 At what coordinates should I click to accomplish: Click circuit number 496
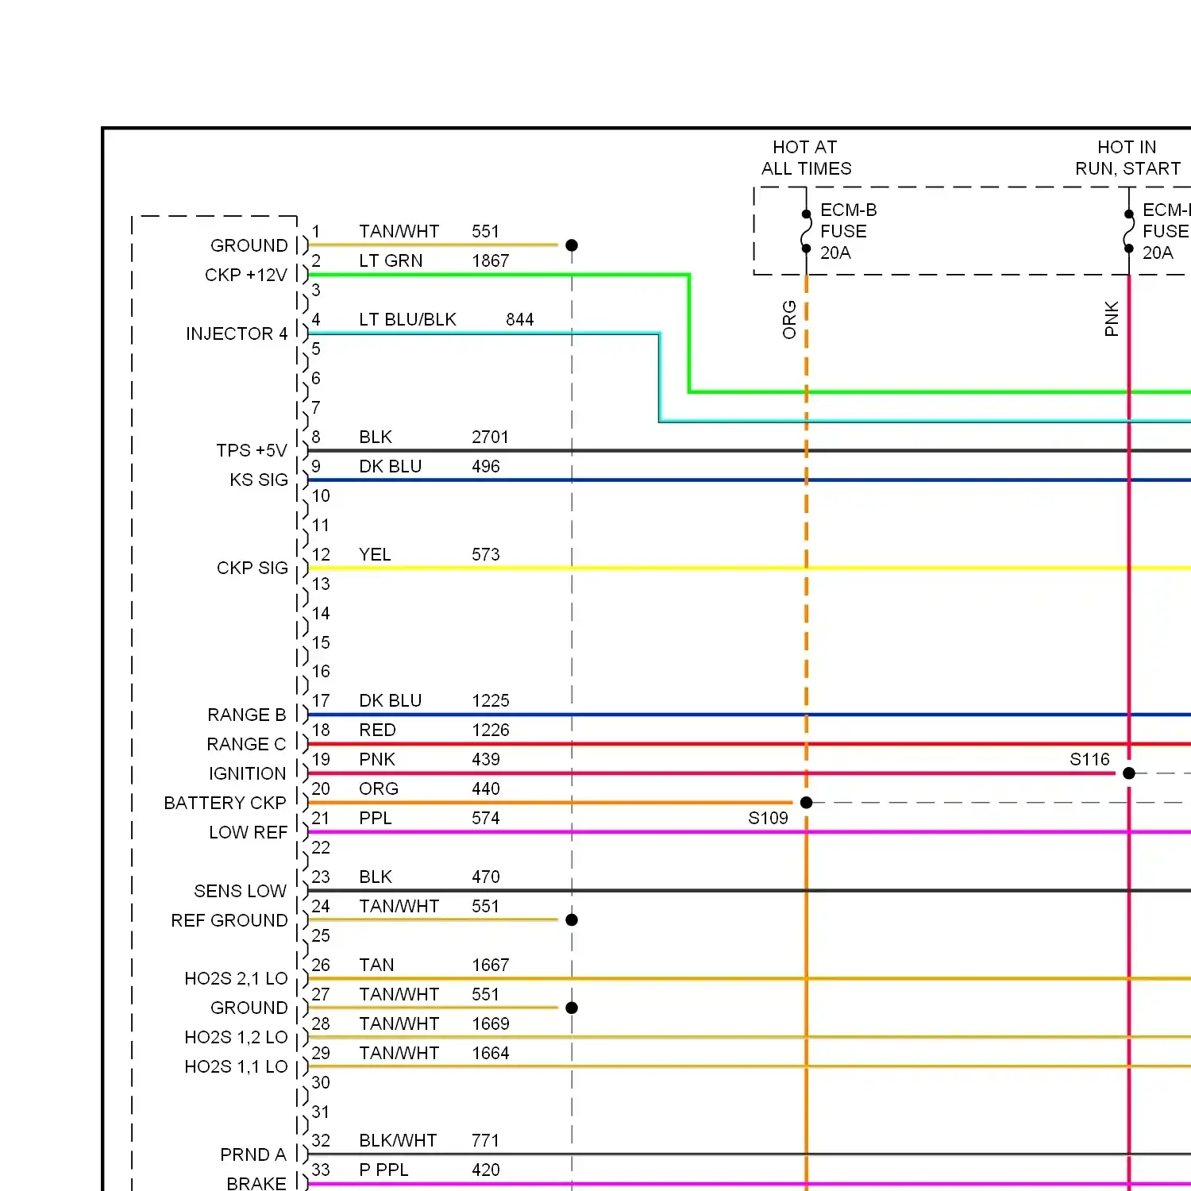point(486,466)
